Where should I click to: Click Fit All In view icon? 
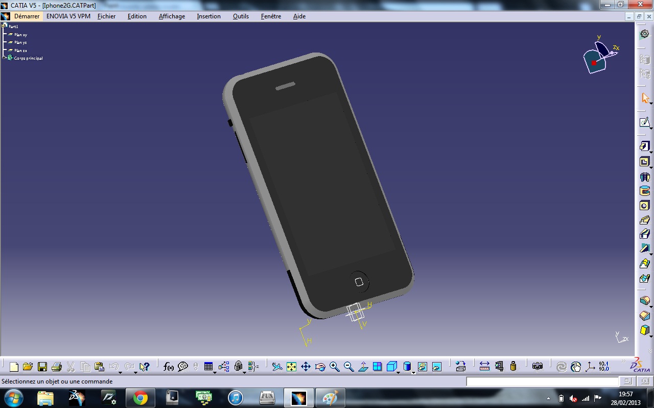(x=291, y=367)
